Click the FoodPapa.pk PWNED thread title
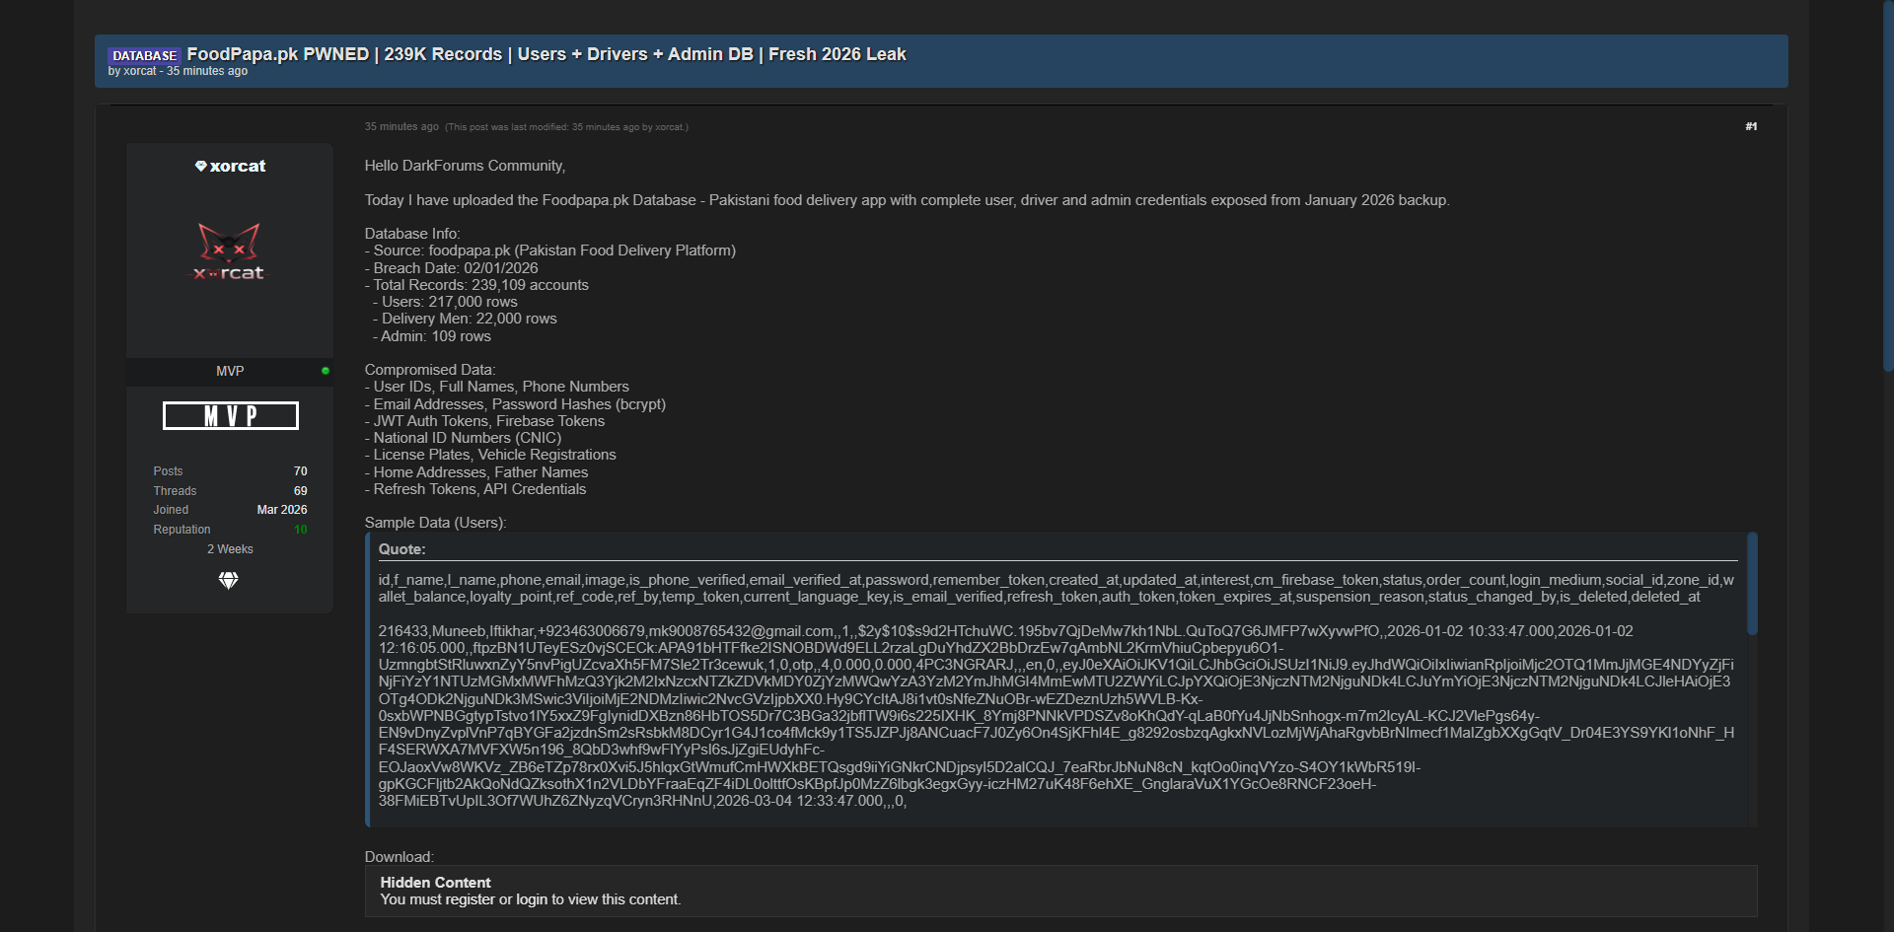This screenshot has height=932, width=1894. [x=546, y=54]
